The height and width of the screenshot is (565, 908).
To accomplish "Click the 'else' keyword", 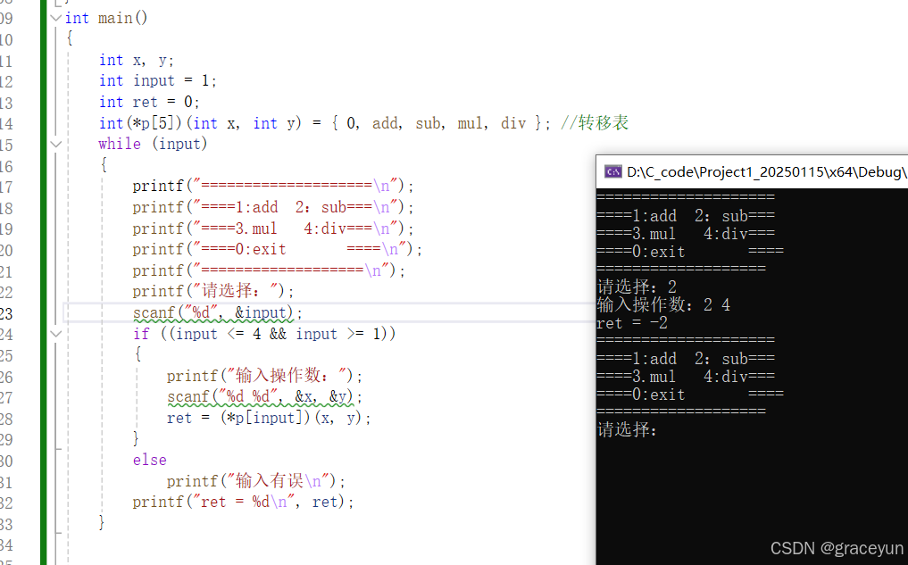I will pyautogui.click(x=149, y=461).
